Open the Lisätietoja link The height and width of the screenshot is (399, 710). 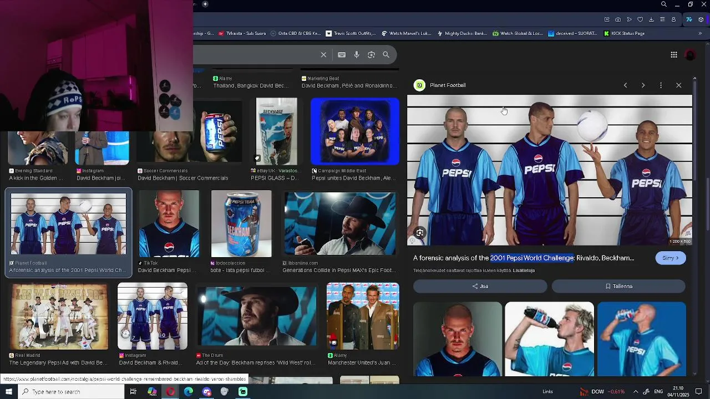coord(524,270)
